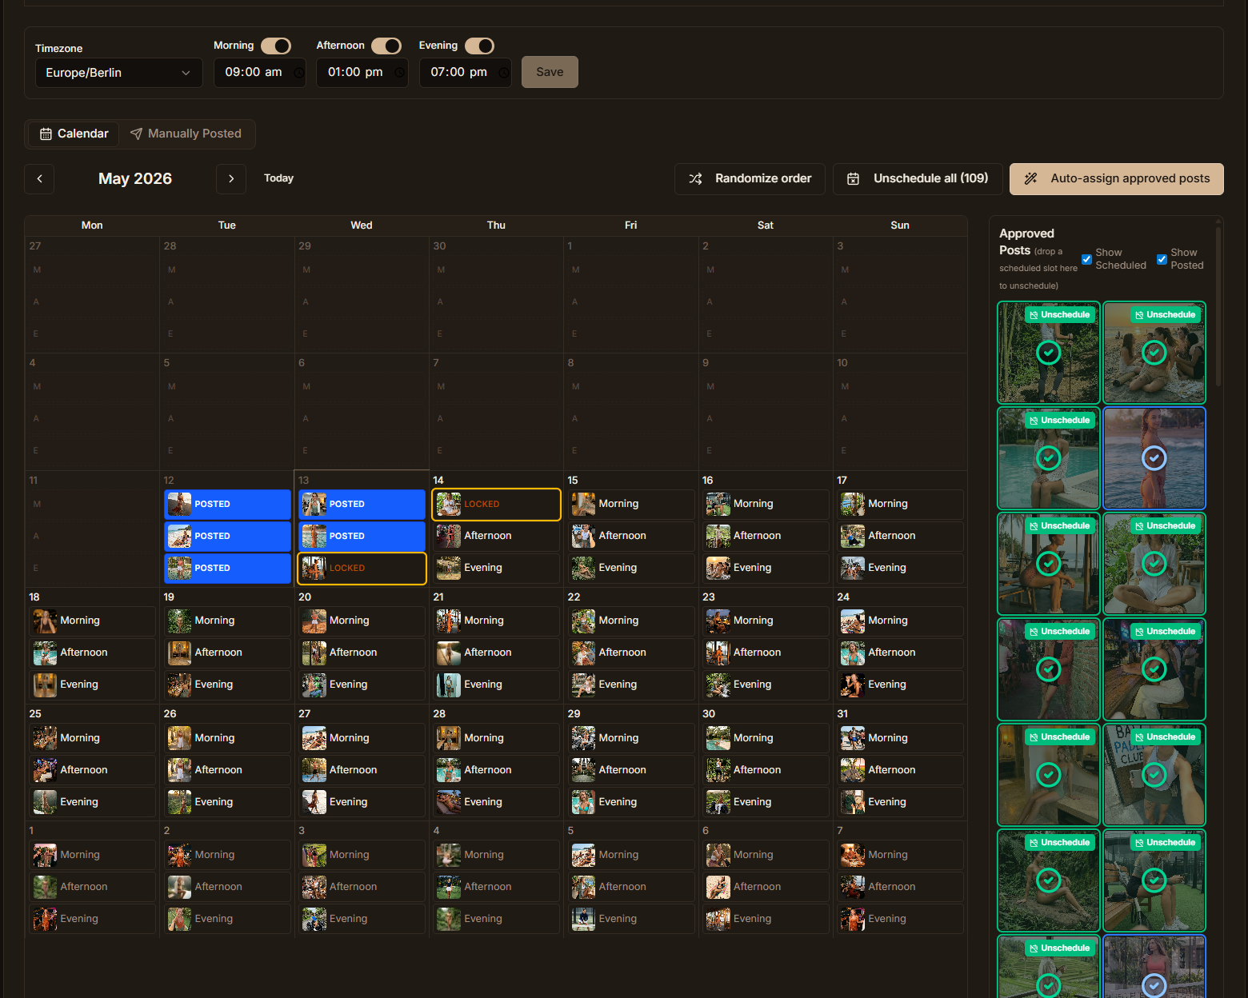Viewport: 1248px width, 998px height.
Task: Switch to the Calendar tab
Action: click(x=74, y=134)
